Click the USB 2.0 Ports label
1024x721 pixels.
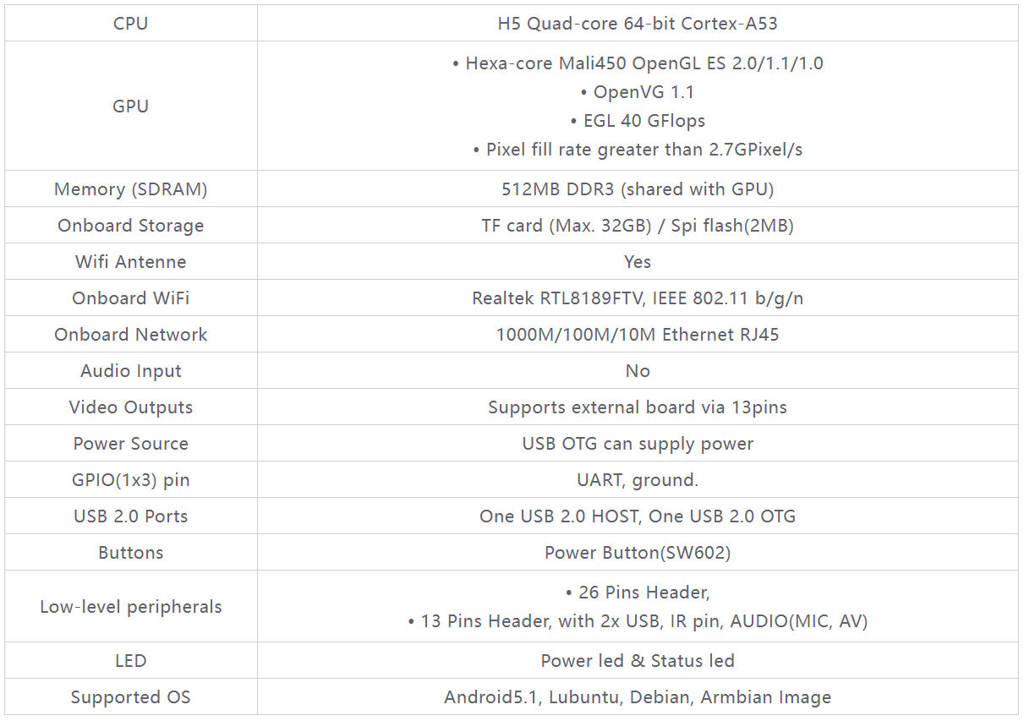pyautogui.click(x=130, y=516)
